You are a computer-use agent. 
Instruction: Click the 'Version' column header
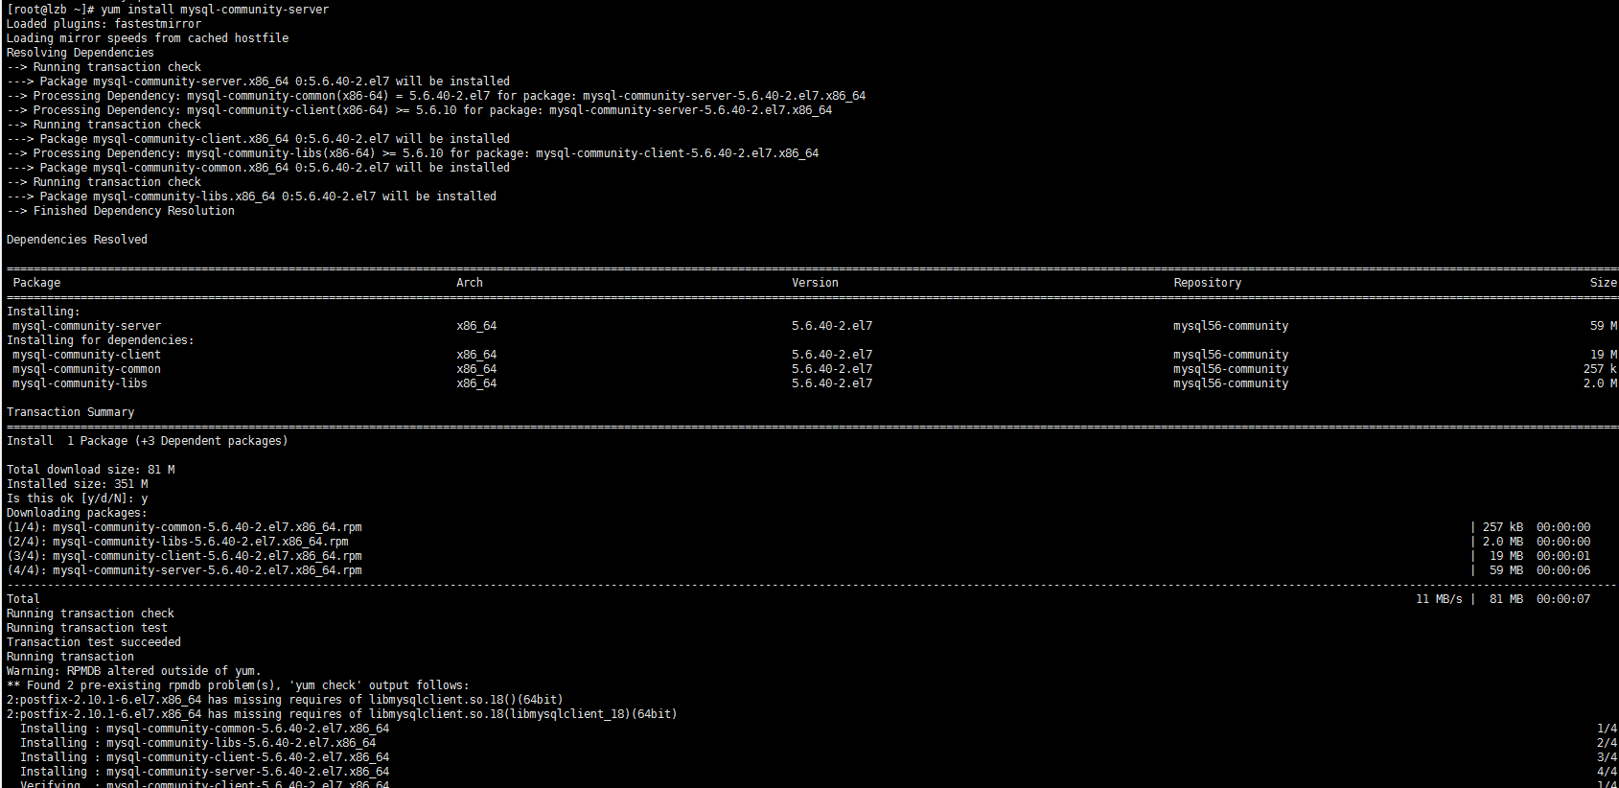[x=815, y=283]
